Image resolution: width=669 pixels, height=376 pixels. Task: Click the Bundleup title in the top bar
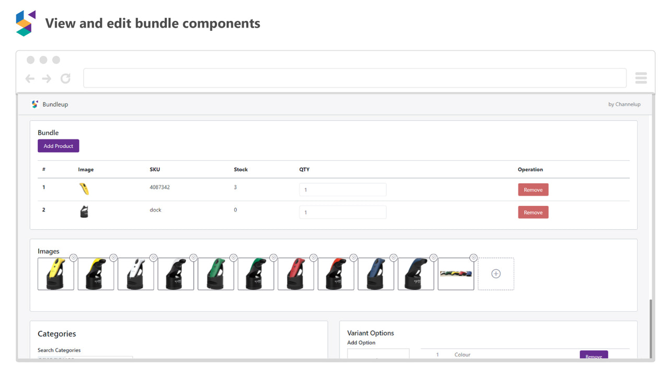click(54, 104)
